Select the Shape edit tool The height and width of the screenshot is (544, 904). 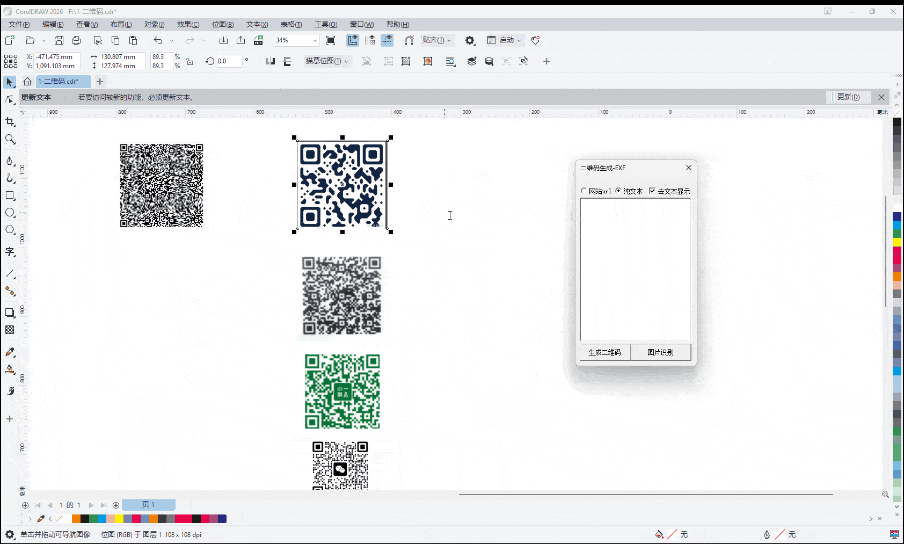pos(10,100)
